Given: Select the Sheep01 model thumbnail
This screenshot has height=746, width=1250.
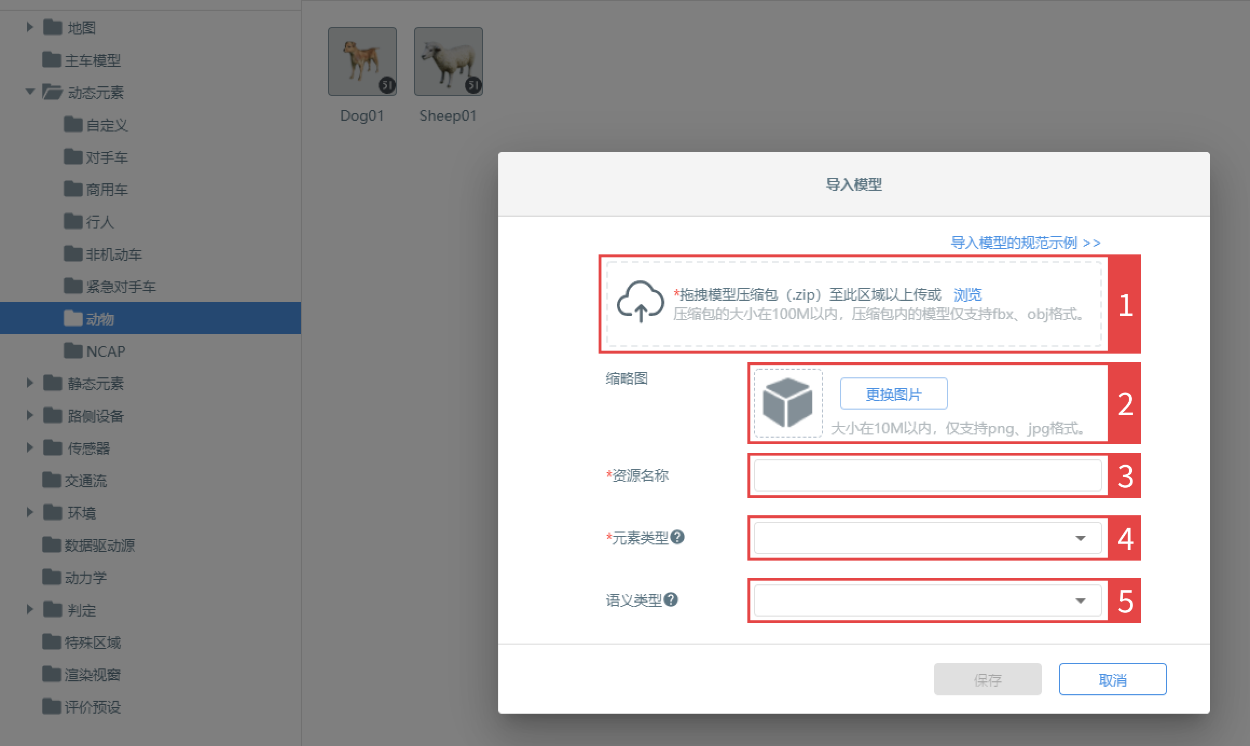Looking at the screenshot, I should click(x=448, y=61).
